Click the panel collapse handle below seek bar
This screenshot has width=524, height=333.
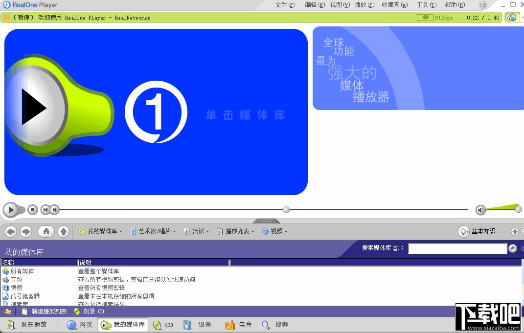tap(266, 221)
